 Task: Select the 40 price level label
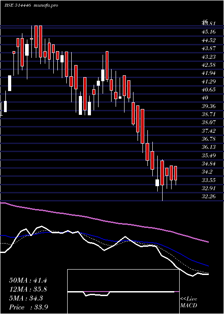[205, 98]
